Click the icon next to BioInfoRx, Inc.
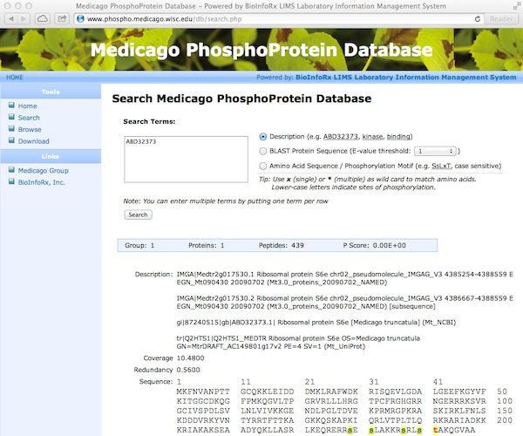The image size is (523, 436). coord(10,183)
